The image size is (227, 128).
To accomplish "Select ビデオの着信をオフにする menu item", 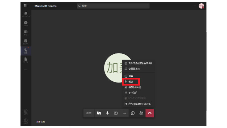I will [x=138, y=104].
